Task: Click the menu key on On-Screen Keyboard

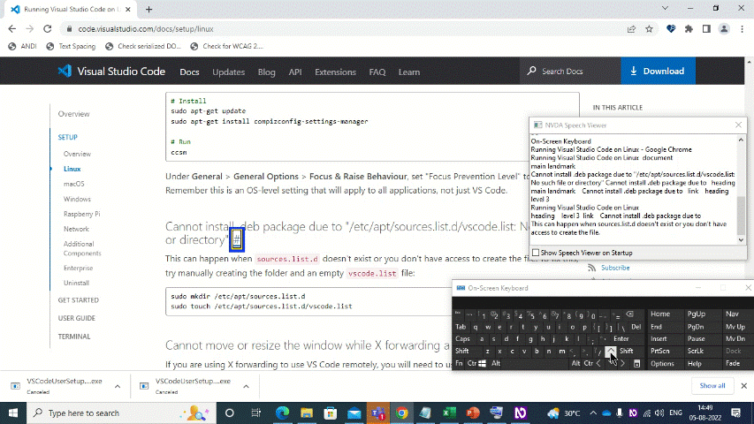Action: pos(636,364)
